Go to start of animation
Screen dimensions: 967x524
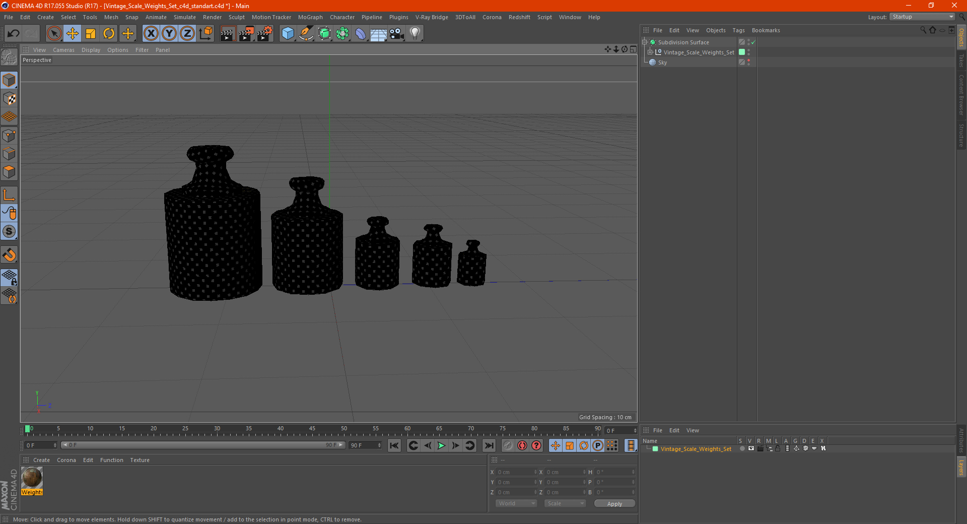coord(394,445)
